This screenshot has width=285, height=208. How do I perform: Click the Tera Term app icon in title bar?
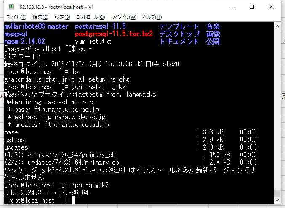pos(11,7)
